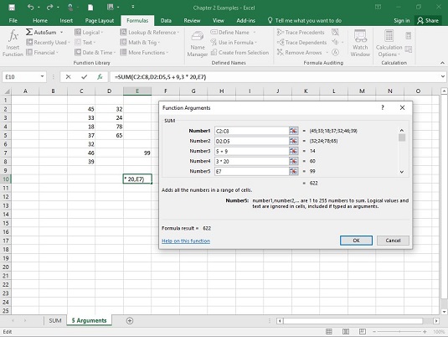Open the Watch Window
The width and height of the screenshot is (448, 337).
(x=360, y=44)
